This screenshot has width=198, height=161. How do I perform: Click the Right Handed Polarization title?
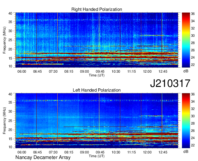coord(97,9)
